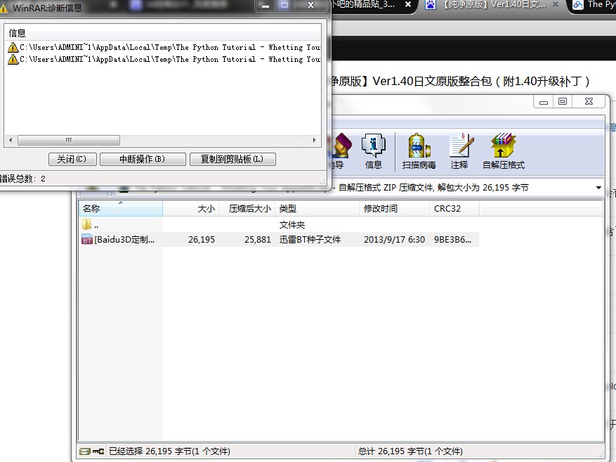Click the second warning icon in diagnostics list

(13, 59)
